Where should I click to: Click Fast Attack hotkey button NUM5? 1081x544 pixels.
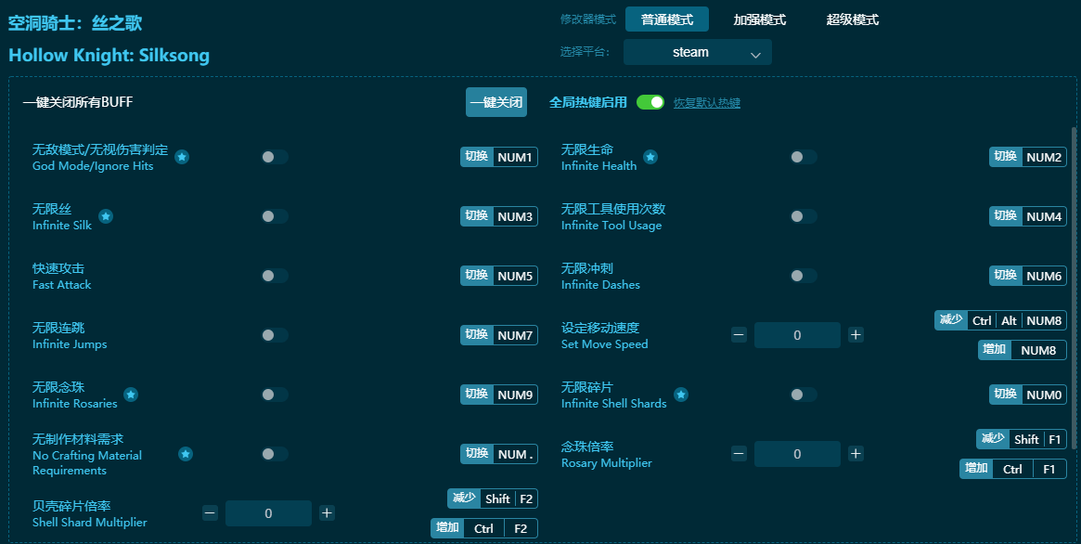pyautogui.click(x=499, y=276)
